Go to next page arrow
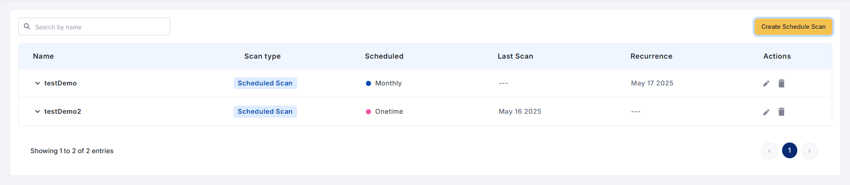The height and width of the screenshot is (185, 850). (x=809, y=151)
